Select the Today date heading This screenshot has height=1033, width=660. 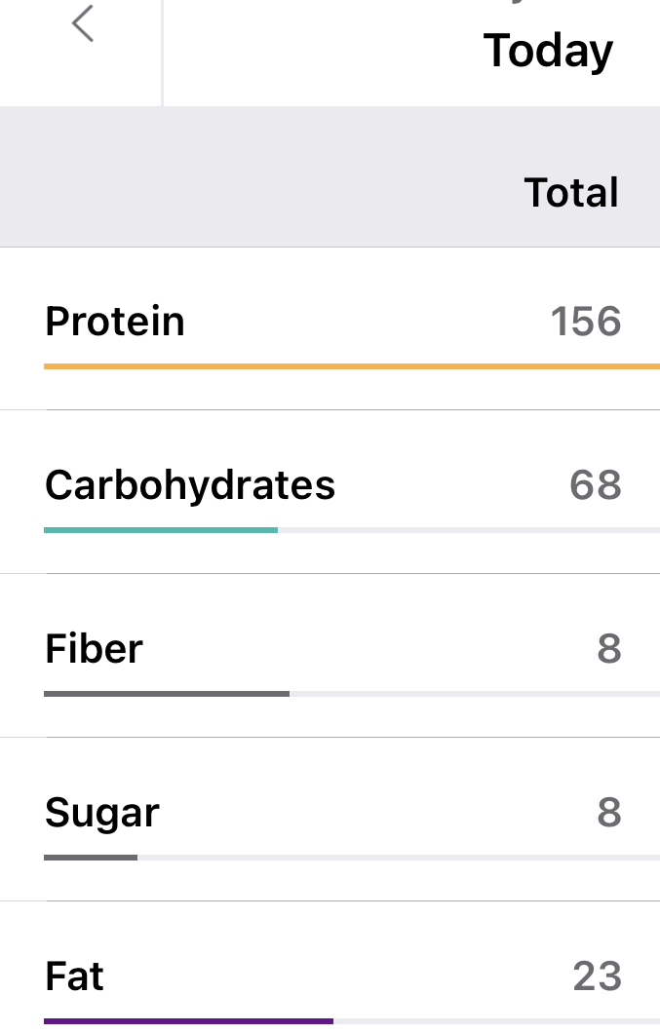point(548,51)
